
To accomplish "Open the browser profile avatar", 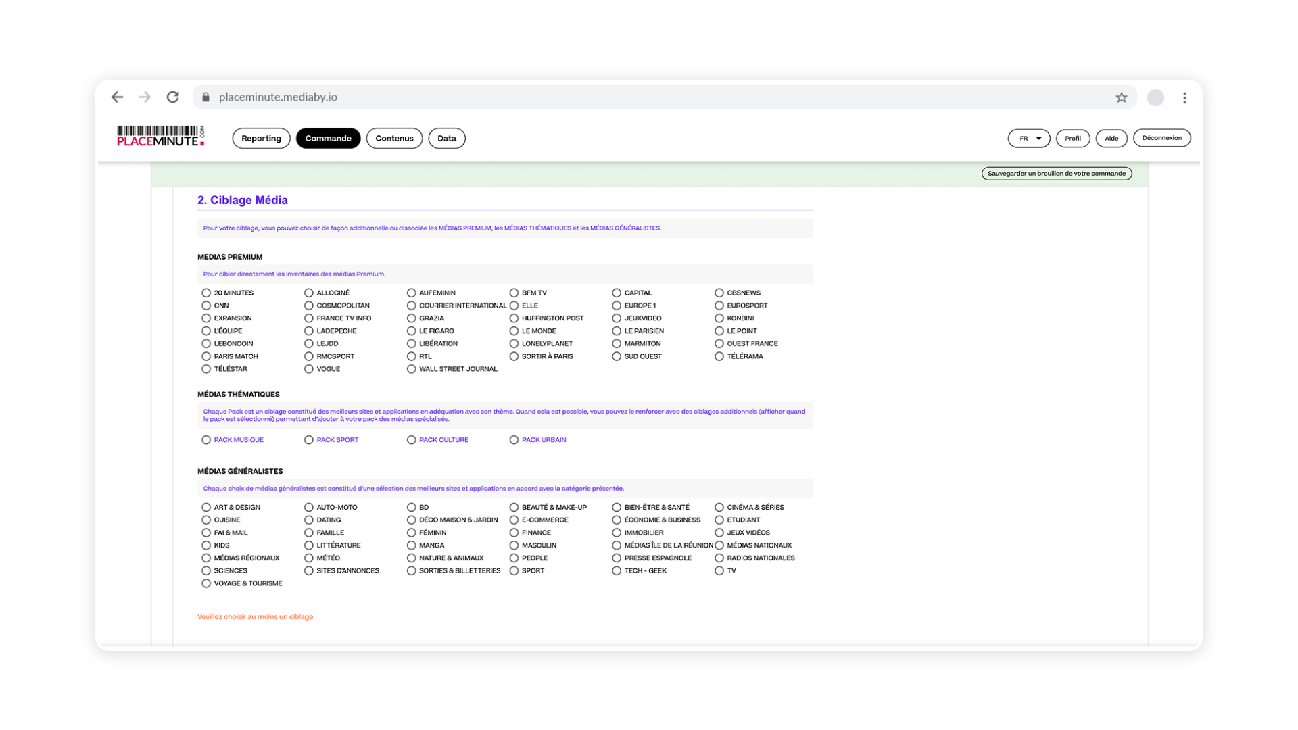I will 1155,97.
